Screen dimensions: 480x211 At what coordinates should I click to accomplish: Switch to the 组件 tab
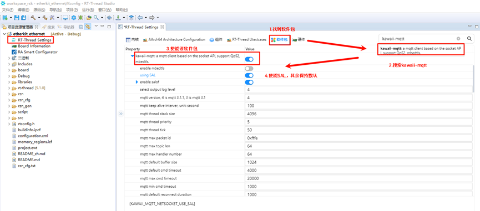tap(216, 40)
